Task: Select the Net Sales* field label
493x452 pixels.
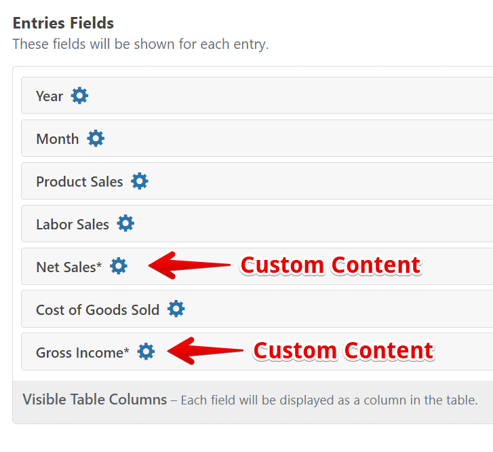Action: tap(68, 267)
